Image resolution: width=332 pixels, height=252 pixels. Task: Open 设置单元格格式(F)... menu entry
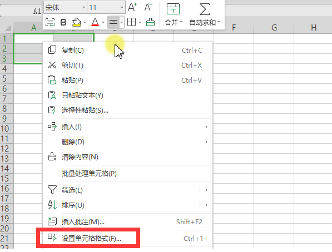[x=127, y=239]
